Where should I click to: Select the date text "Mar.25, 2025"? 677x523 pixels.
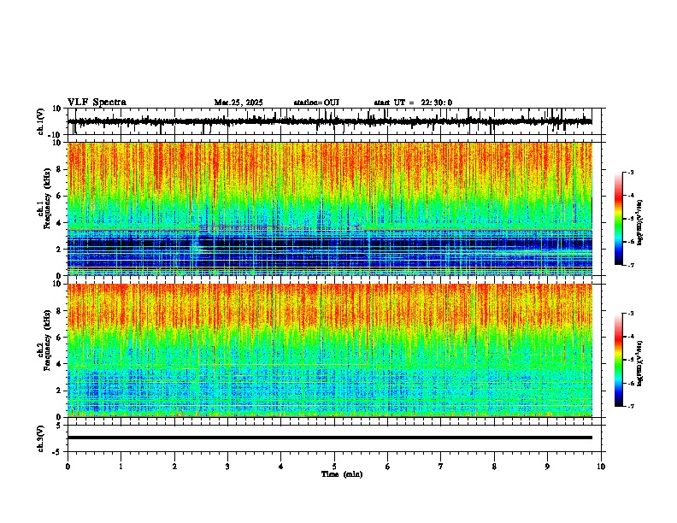(238, 103)
